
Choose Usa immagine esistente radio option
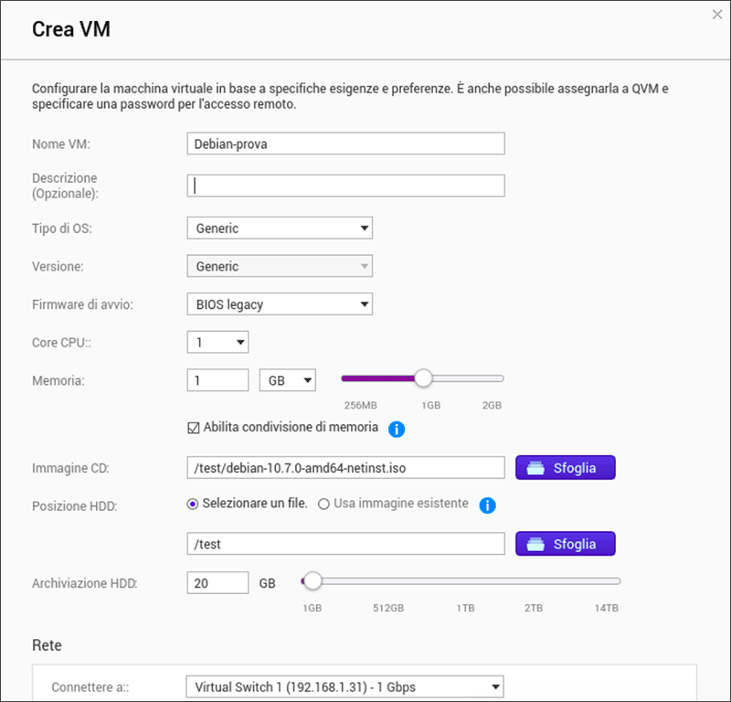pyautogui.click(x=323, y=505)
